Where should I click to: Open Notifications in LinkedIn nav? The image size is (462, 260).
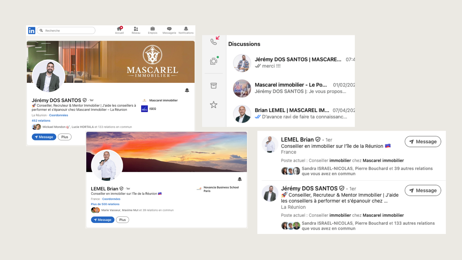pyautogui.click(x=186, y=30)
